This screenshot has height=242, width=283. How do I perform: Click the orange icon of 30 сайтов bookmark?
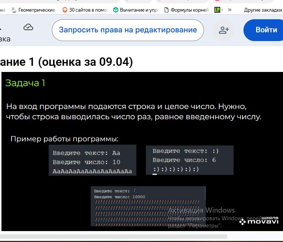[x=65, y=10]
